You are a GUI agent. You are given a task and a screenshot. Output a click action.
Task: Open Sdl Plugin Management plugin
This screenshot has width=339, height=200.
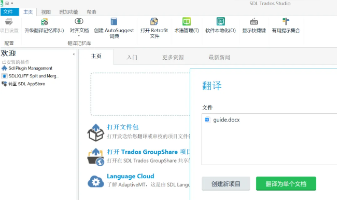(x=31, y=68)
